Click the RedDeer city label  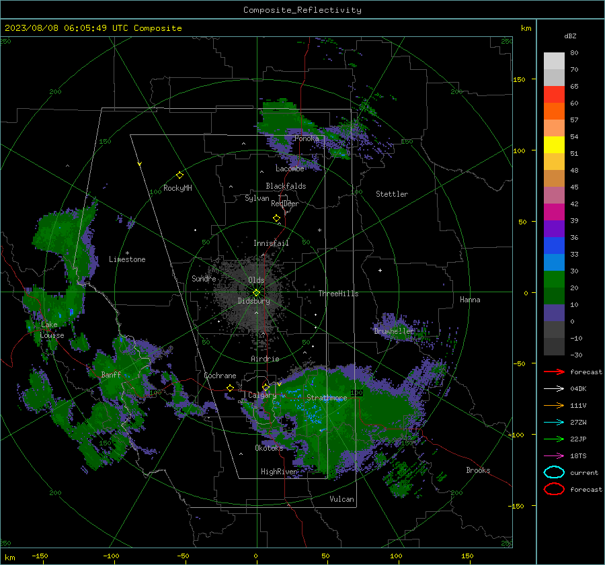(x=285, y=204)
